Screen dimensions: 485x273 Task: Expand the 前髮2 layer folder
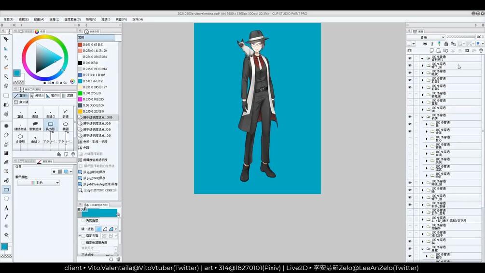click(423, 87)
